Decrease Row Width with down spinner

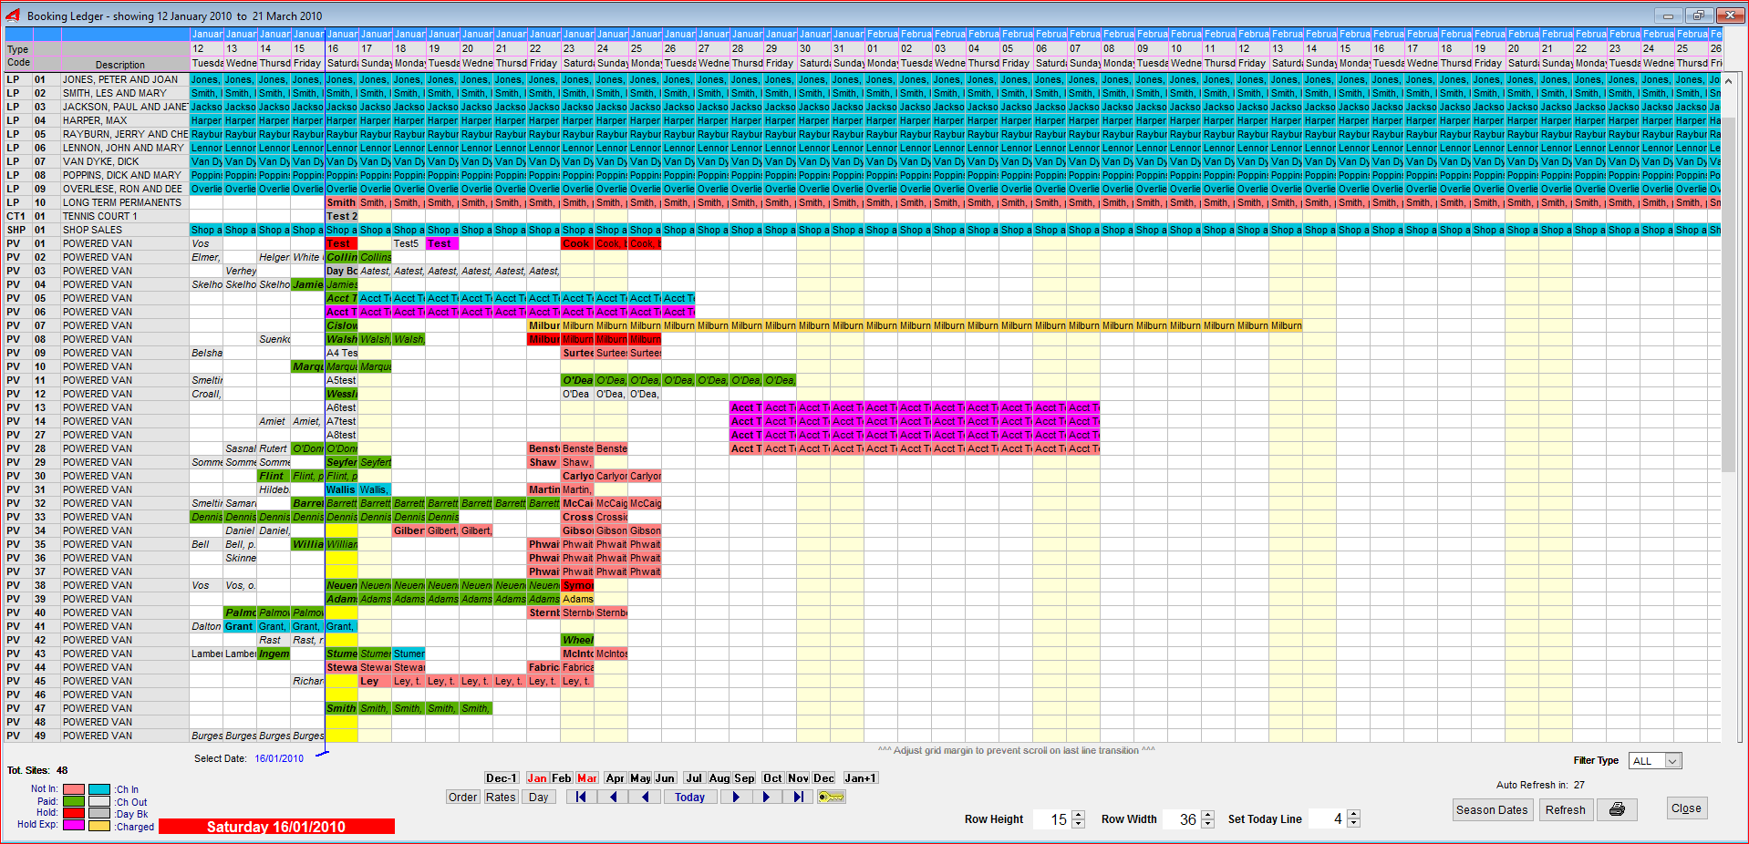pyautogui.click(x=1208, y=824)
